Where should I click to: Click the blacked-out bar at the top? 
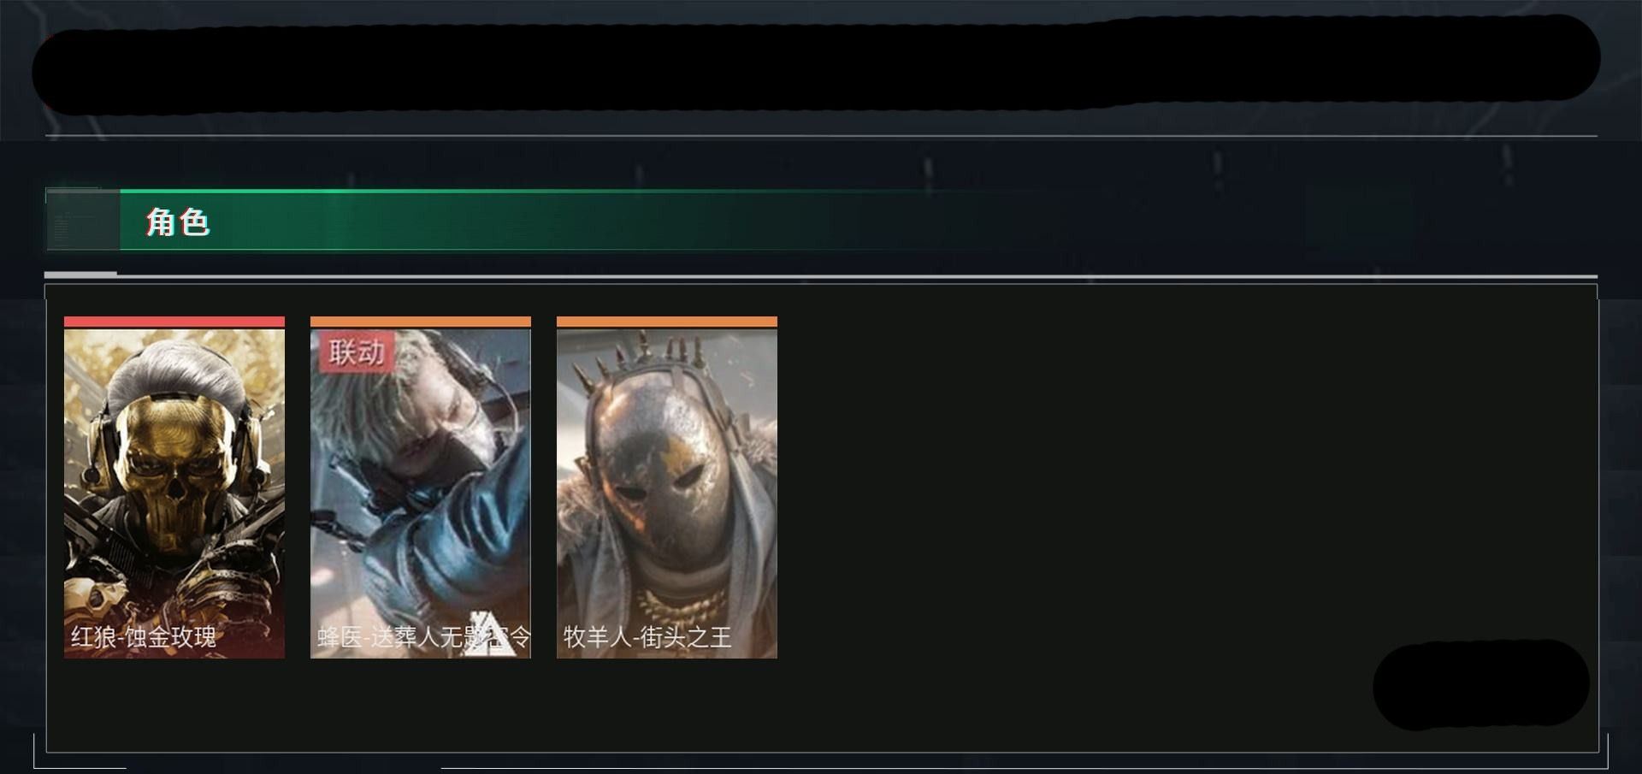pos(817,64)
